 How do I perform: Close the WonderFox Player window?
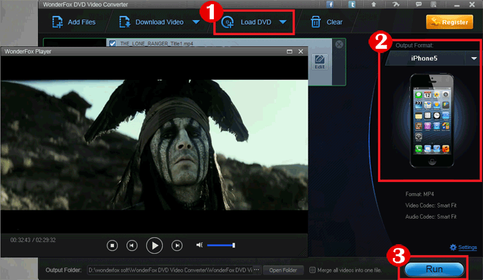point(301,52)
